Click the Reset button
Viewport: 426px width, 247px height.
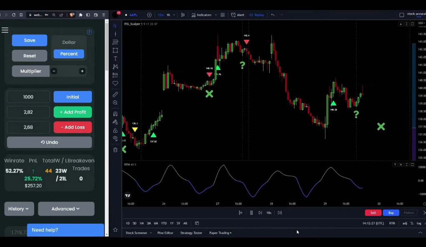[29, 56]
